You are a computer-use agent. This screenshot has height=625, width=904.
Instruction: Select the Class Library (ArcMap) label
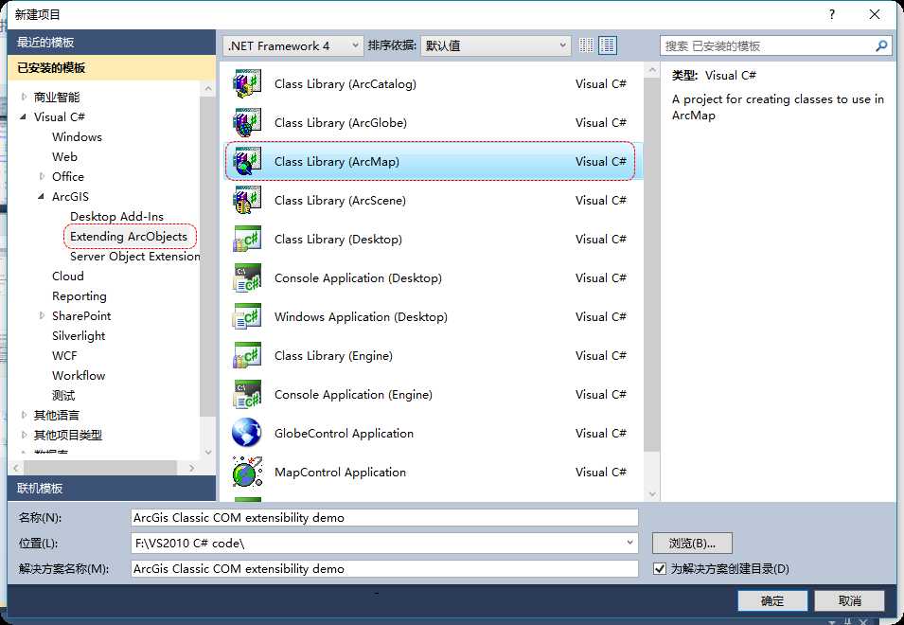(x=337, y=161)
